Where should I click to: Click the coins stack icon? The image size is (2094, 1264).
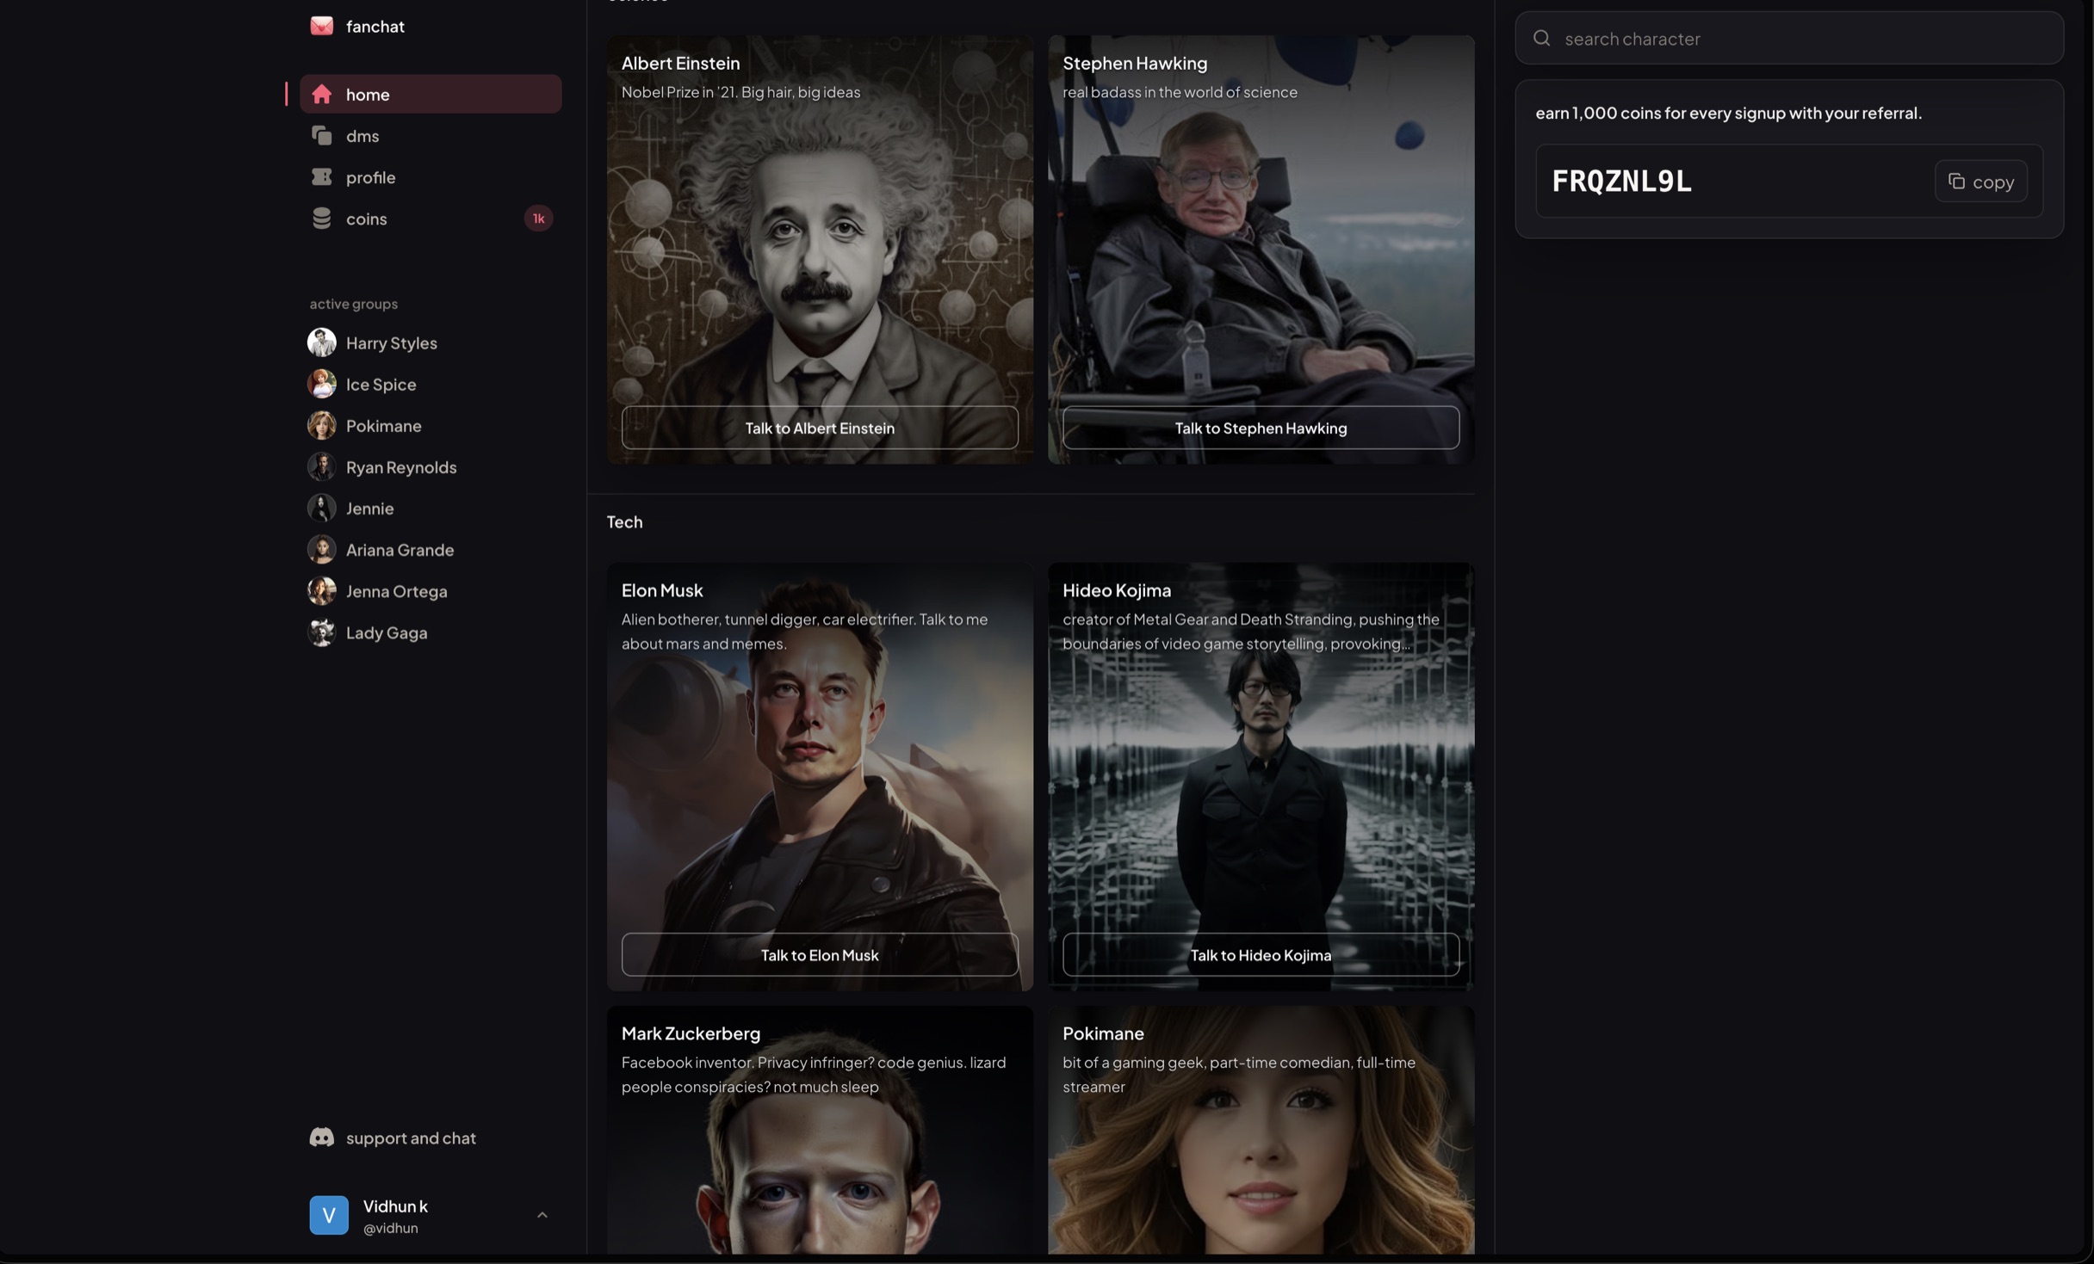pyautogui.click(x=321, y=218)
